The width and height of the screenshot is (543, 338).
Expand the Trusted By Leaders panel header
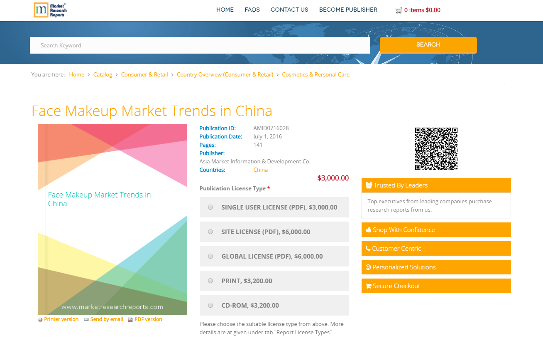pyautogui.click(x=436, y=185)
